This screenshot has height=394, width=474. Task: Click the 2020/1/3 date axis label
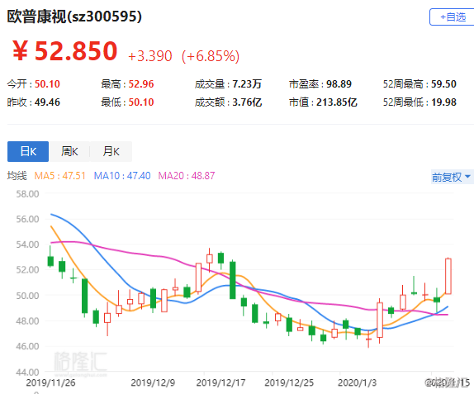(357, 382)
